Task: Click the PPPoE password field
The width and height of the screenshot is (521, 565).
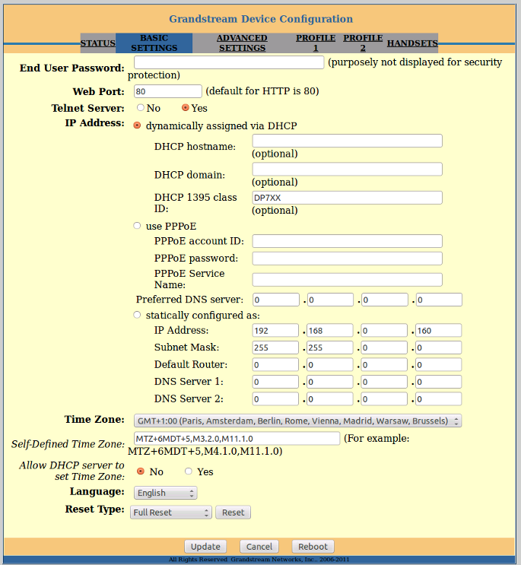Action: click(348, 259)
